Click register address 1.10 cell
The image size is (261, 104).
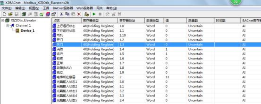pos(122,35)
